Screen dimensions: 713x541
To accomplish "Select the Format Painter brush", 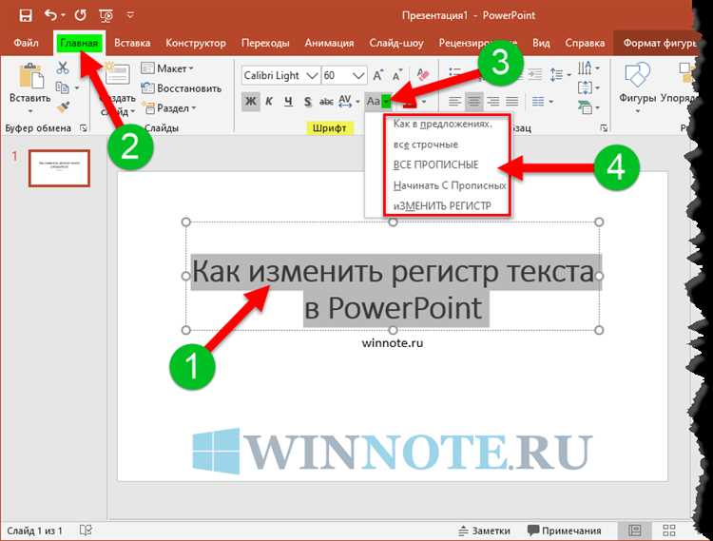I will [63, 107].
